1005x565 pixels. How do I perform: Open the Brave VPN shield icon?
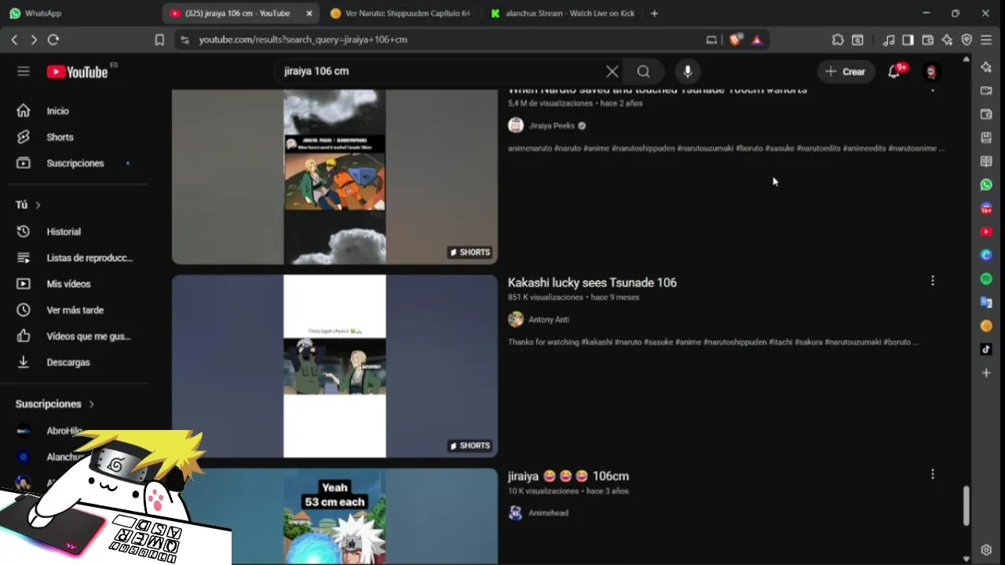(967, 39)
